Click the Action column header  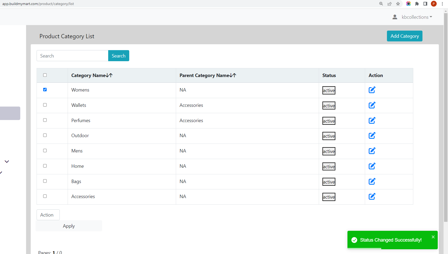click(376, 75)
